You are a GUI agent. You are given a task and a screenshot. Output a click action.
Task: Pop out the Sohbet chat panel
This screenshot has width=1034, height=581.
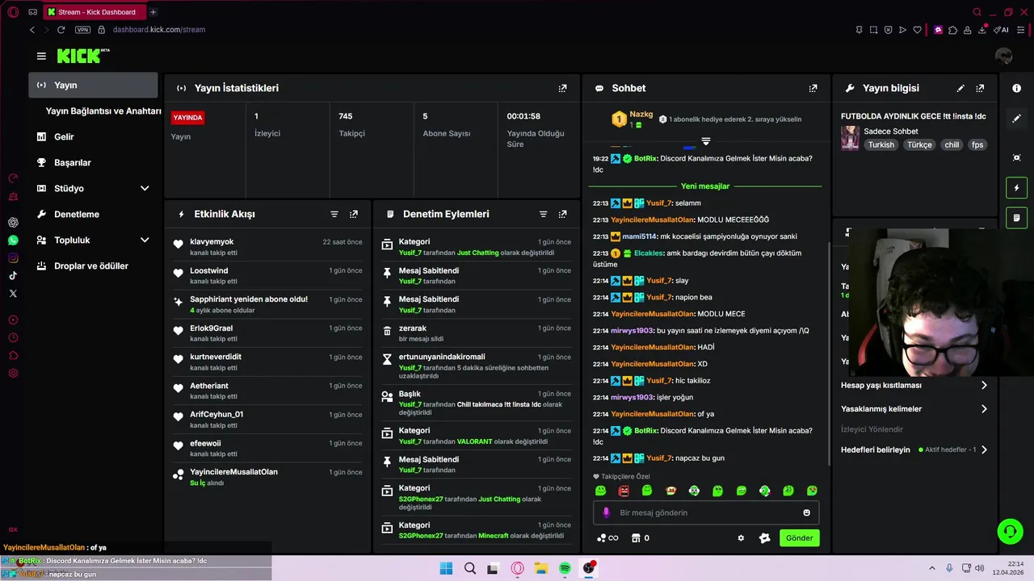(x=813, y=88)
